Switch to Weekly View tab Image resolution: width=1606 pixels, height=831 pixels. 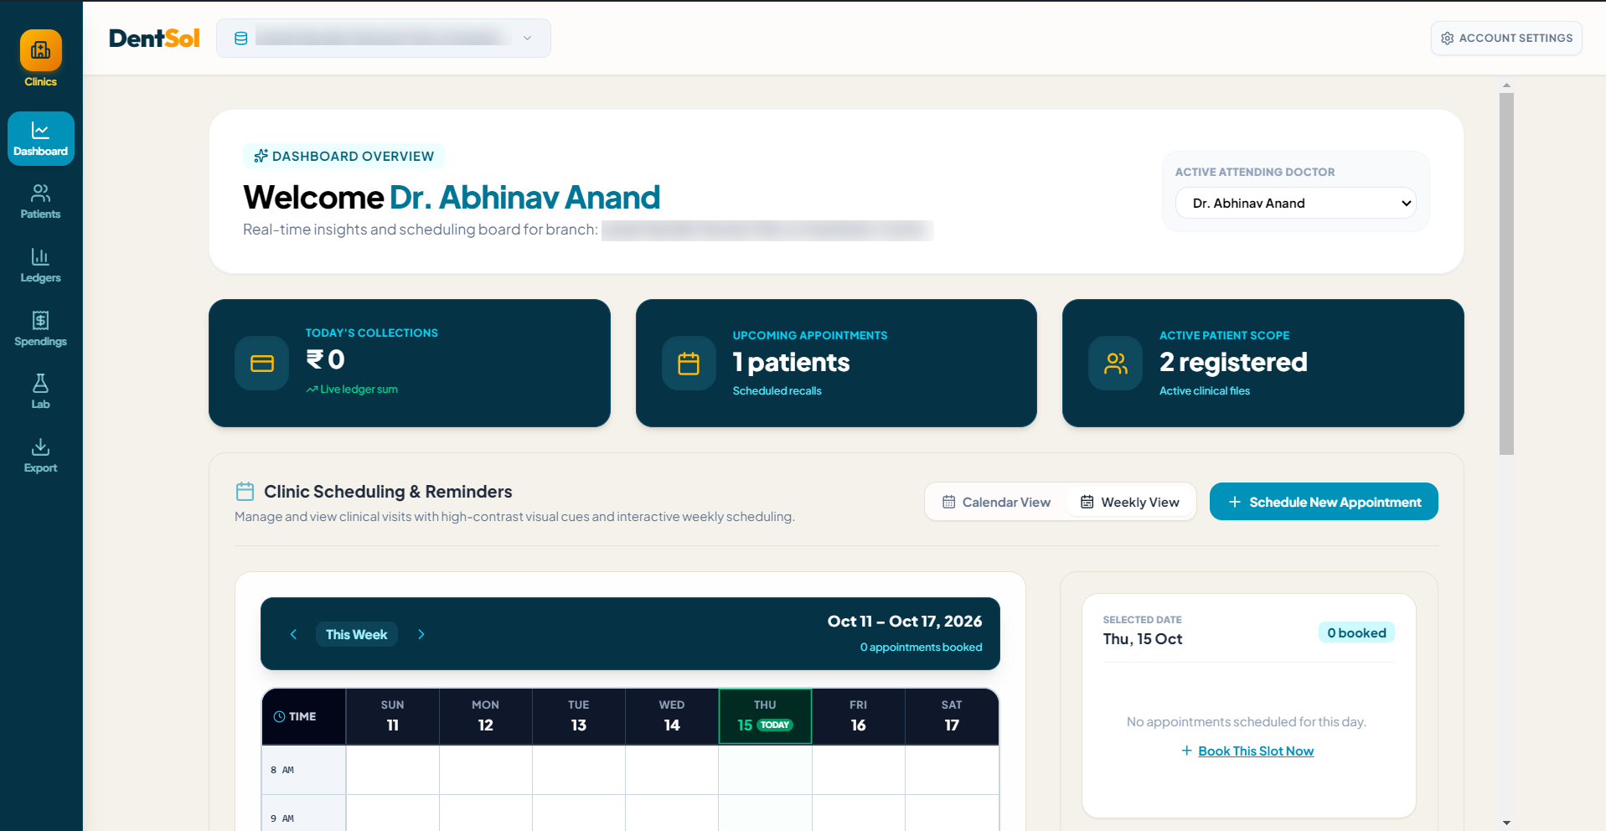coord(1129,502)
